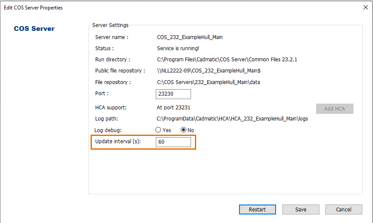This screenshot has height=223, width=373.
Task: Select the No log debug option
Action: point(184,130)
